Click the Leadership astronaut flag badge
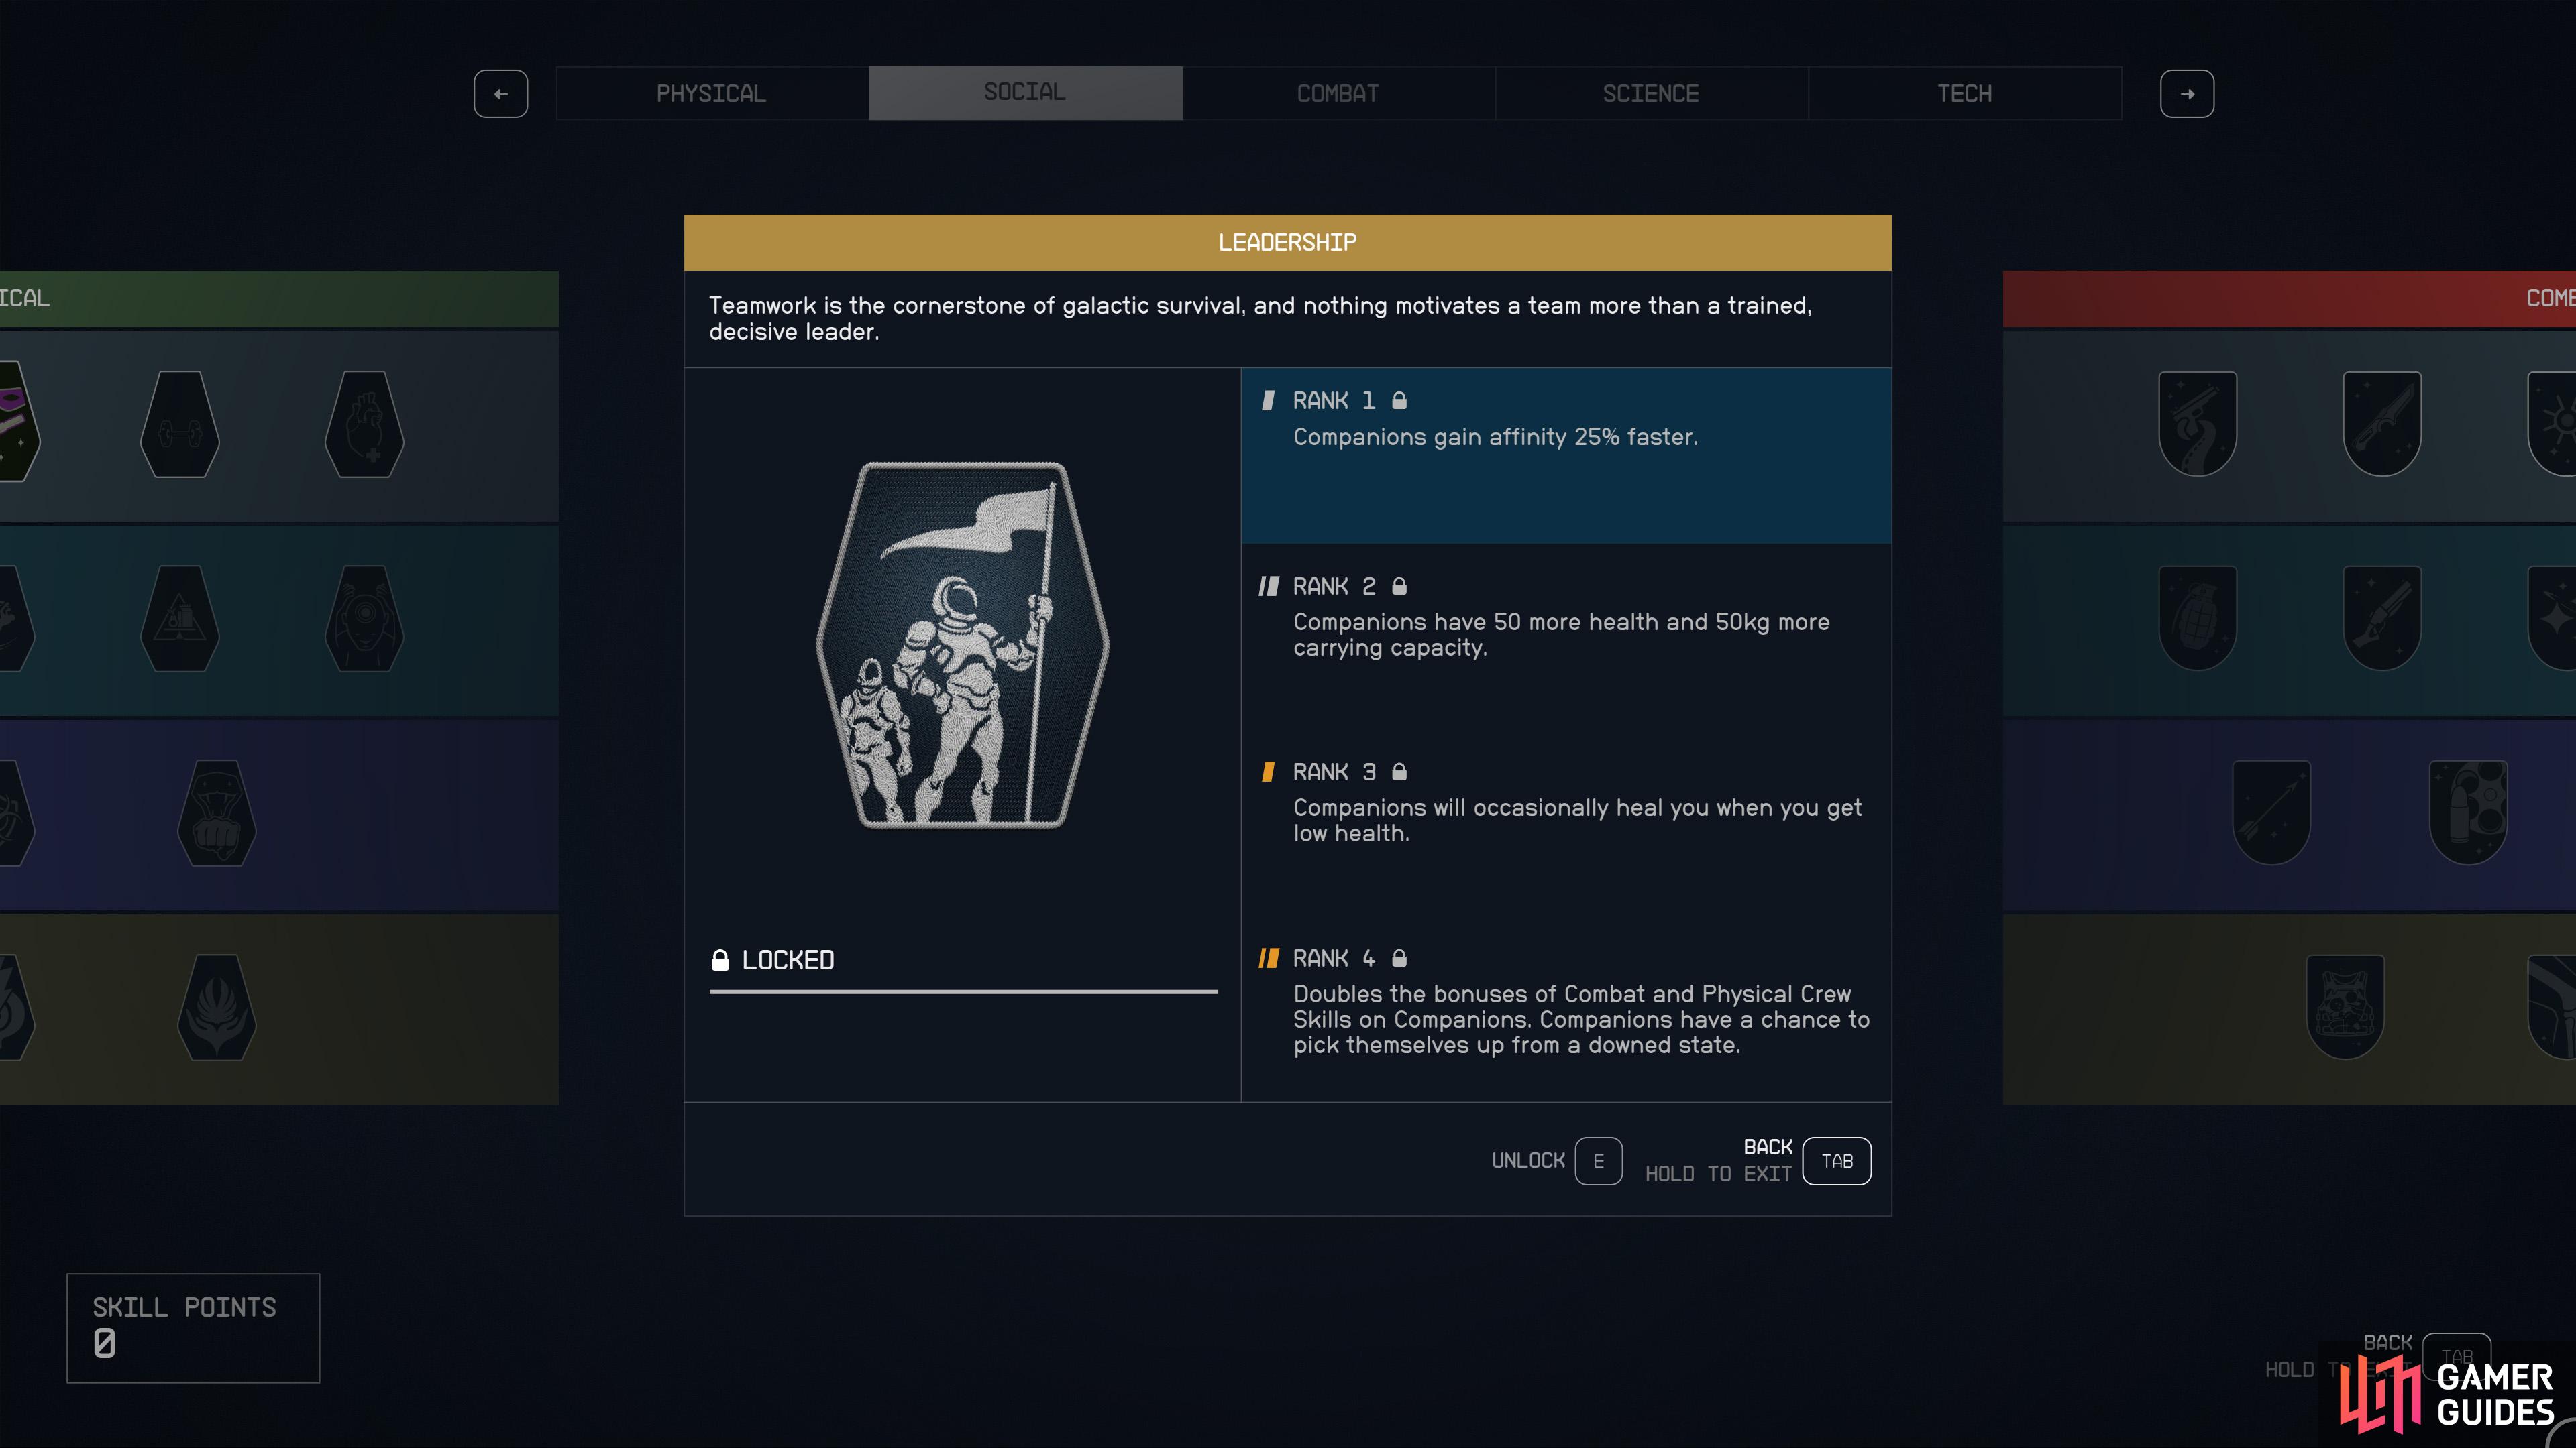 963,644
